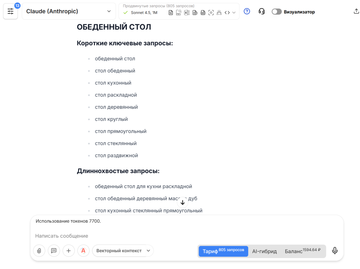This screenshot has height=269, width=360.
Task: Click the scroll-down arrow above the message box
Action: [182, 202]
